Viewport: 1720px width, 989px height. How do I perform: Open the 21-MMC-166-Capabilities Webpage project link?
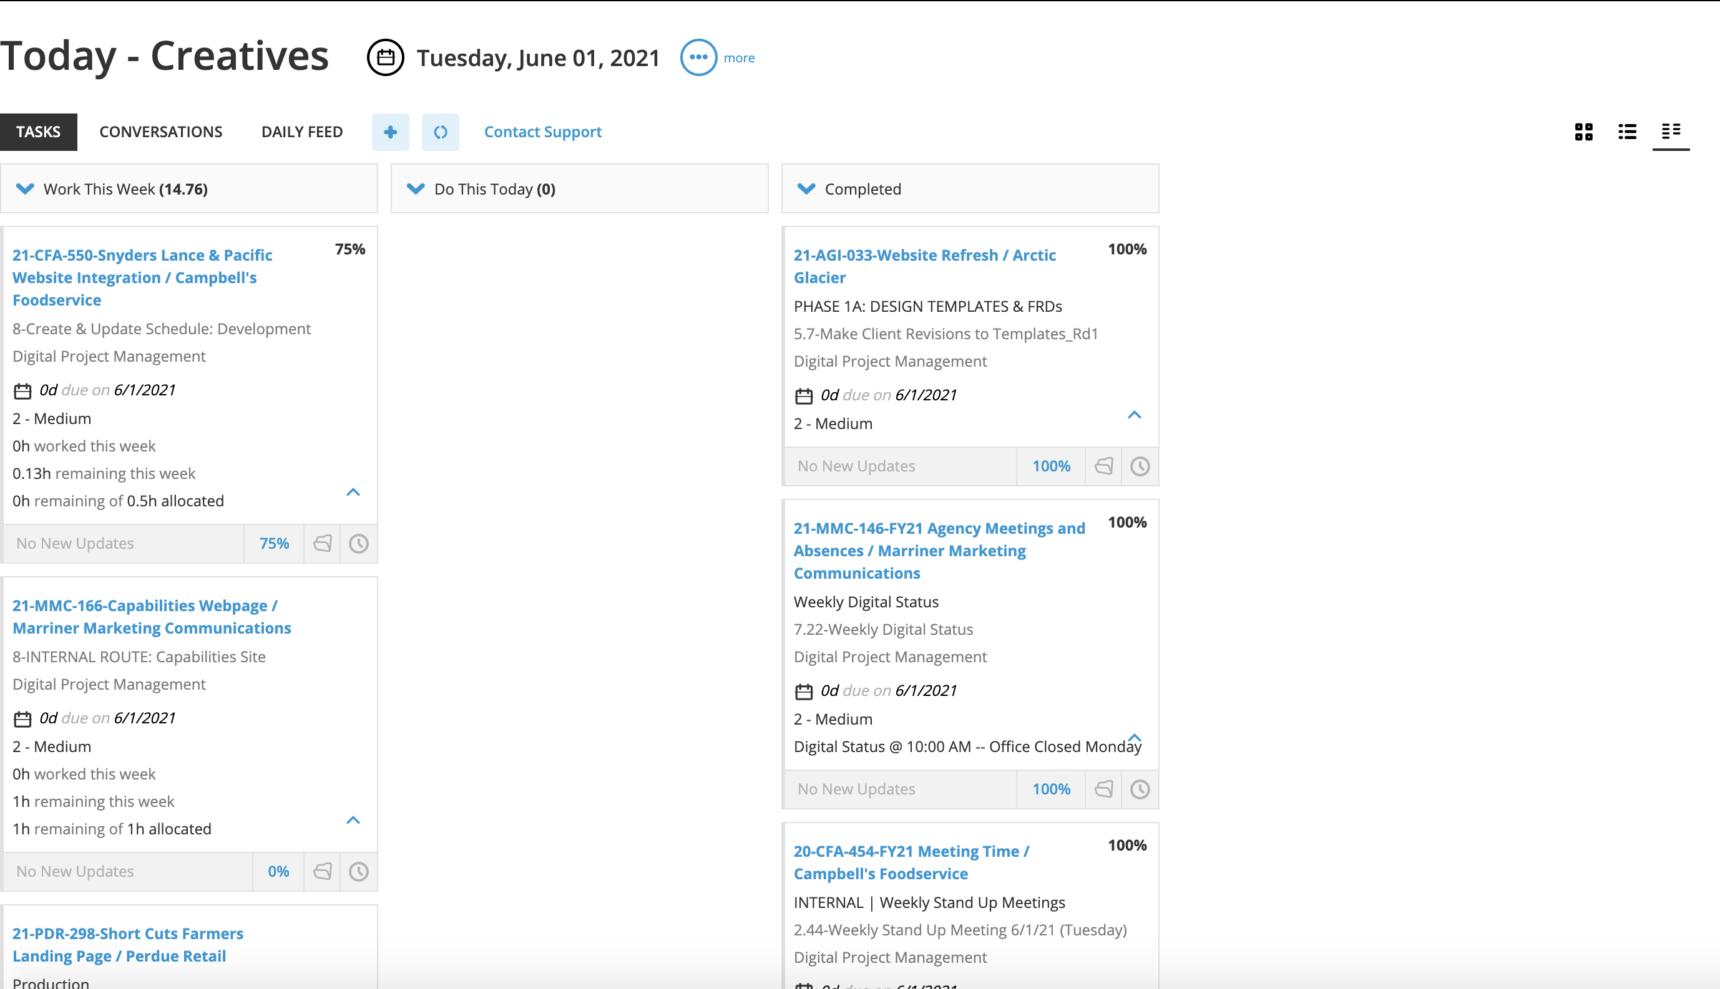[152, 616]
